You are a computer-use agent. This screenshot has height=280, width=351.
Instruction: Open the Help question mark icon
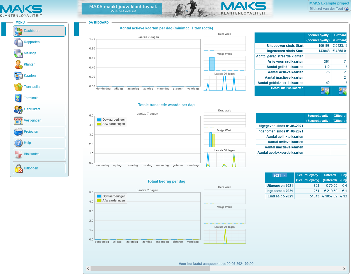pos(18,143)
